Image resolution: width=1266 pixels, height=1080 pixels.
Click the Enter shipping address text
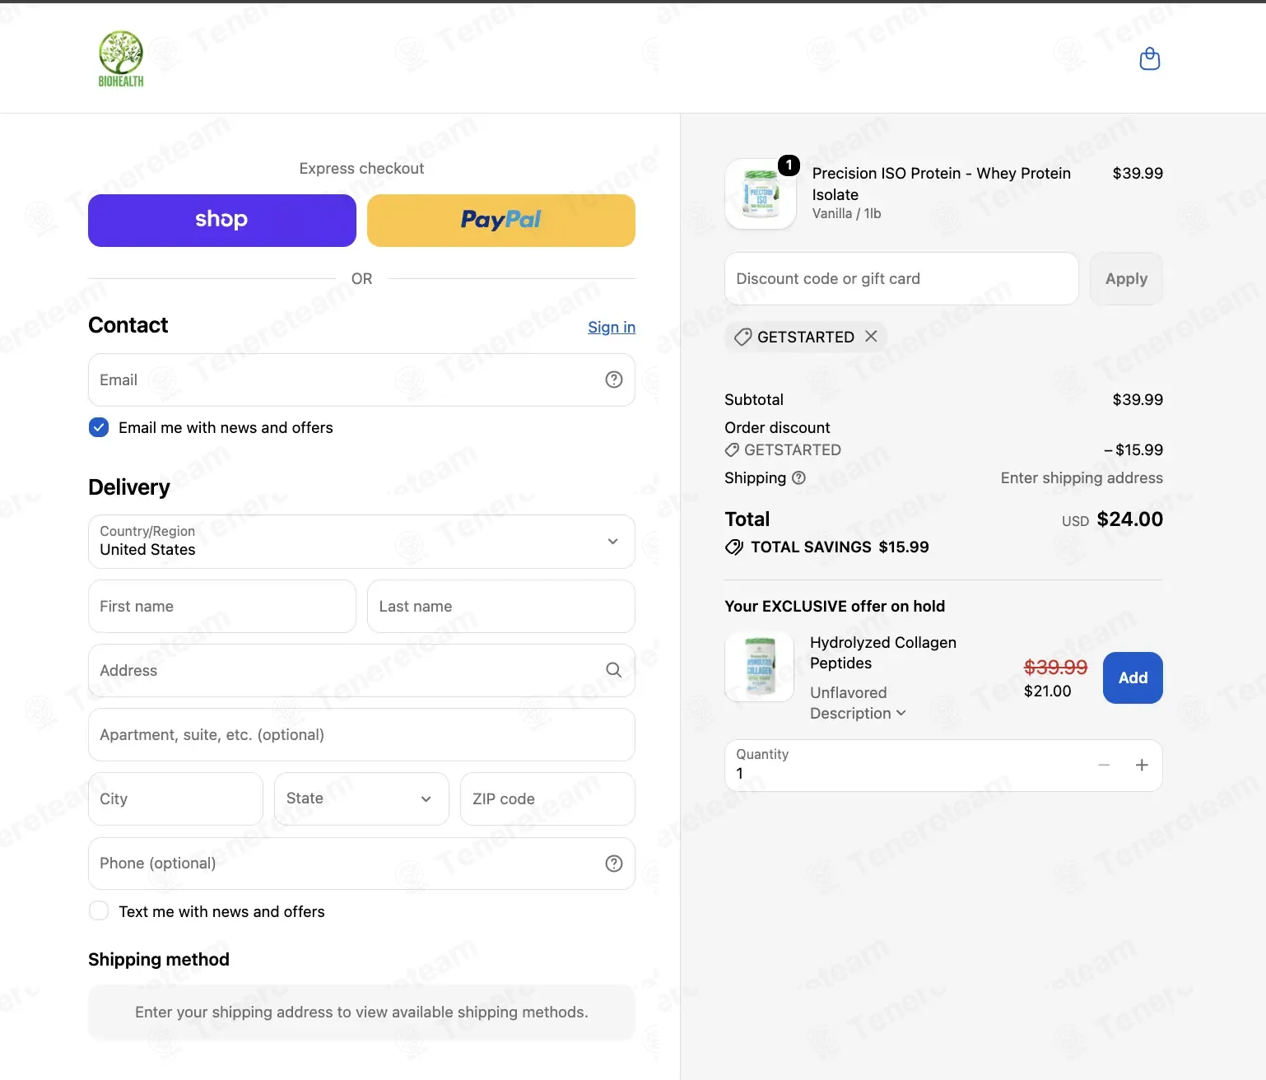click(x=1082, y=478)
